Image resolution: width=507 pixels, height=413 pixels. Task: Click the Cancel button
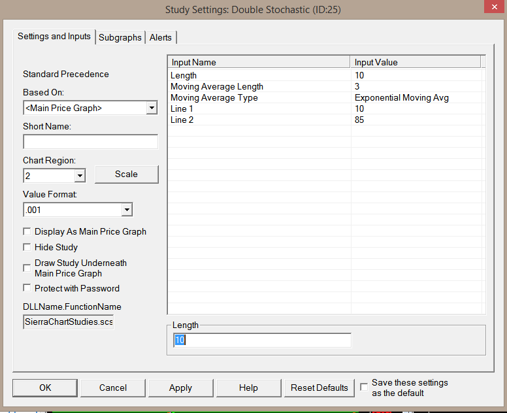coord(113,388)
